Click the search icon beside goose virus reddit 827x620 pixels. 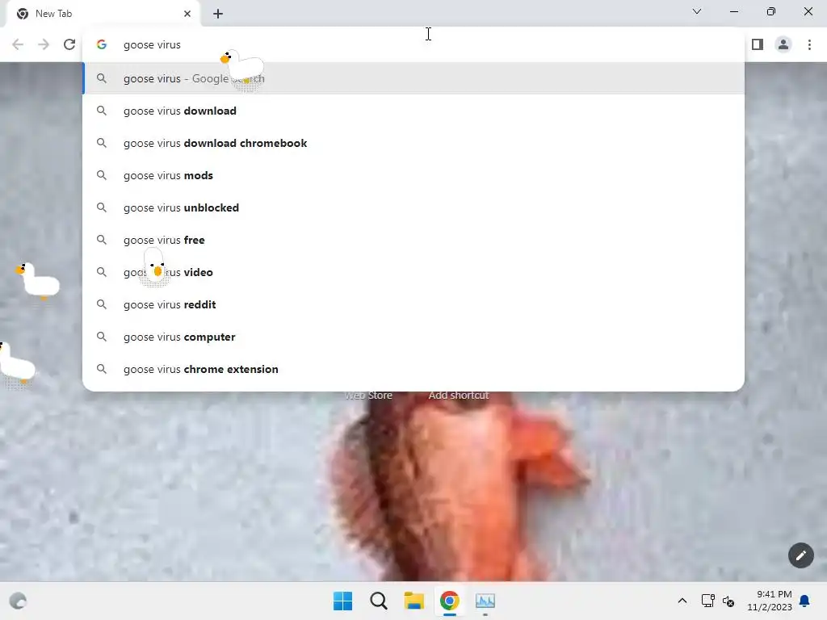tap(102, 304)
